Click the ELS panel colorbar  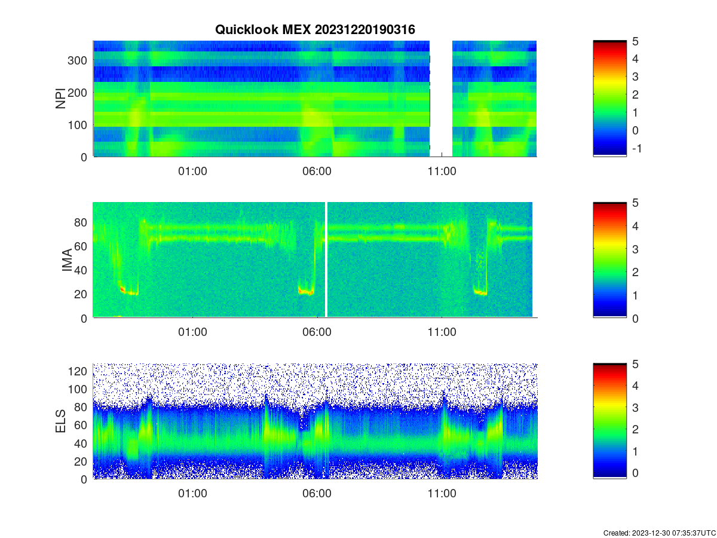tap(610, 421)
